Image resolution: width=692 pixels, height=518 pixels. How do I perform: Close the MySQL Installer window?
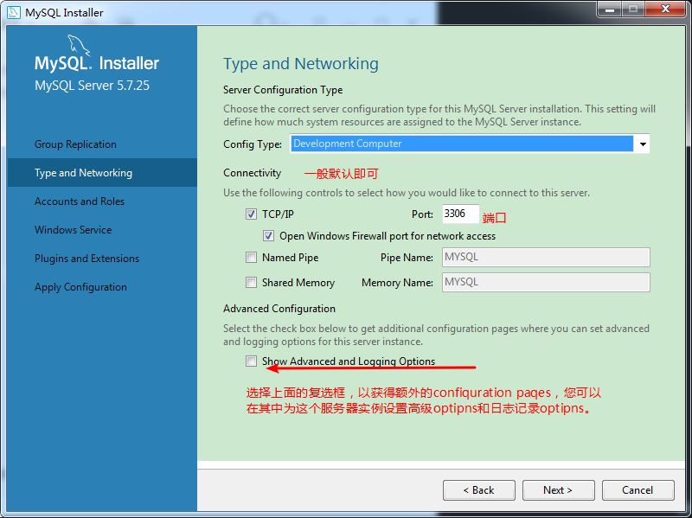[x=664, y=10]
